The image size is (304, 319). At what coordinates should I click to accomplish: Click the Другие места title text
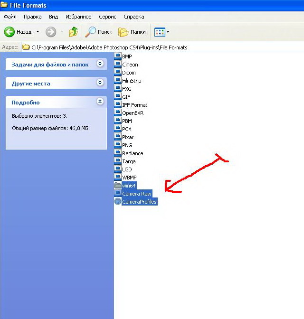coord(31,84)
